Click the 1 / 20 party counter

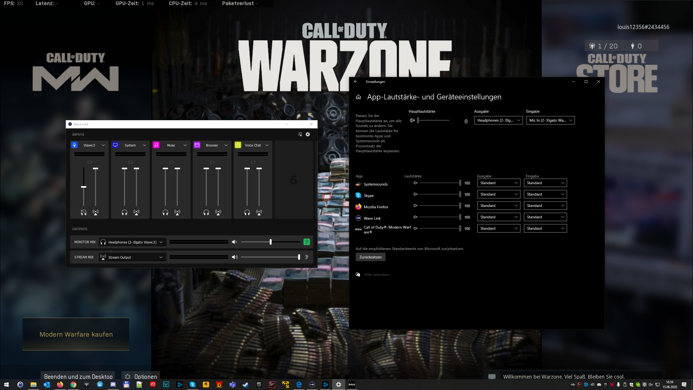click(x=604, y=46)
